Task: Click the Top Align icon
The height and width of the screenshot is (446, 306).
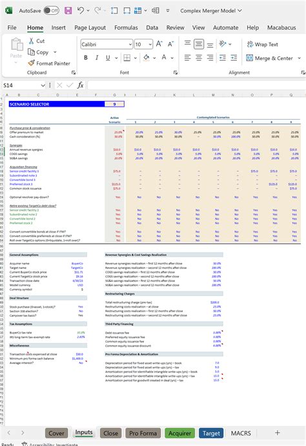Action: pyautogui.click(x=187, y=43)
